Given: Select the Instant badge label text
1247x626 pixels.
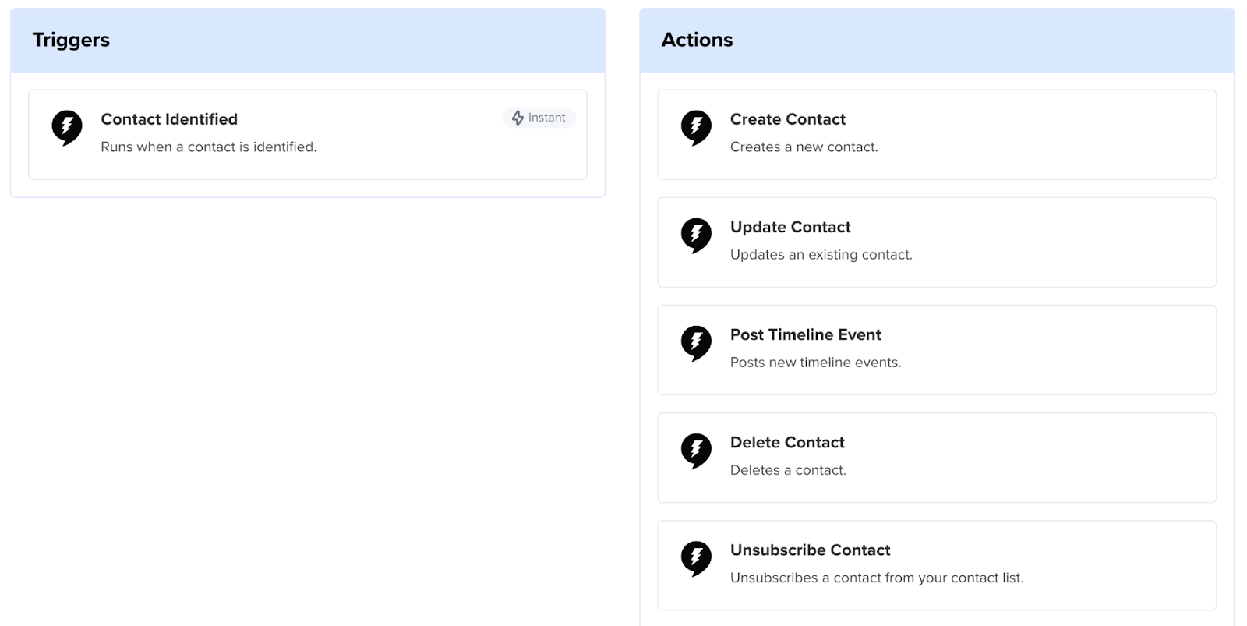Looking at the screenshot, I should (x=546, y=118).
